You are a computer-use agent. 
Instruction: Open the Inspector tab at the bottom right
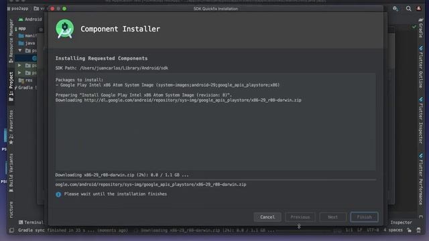401,222
